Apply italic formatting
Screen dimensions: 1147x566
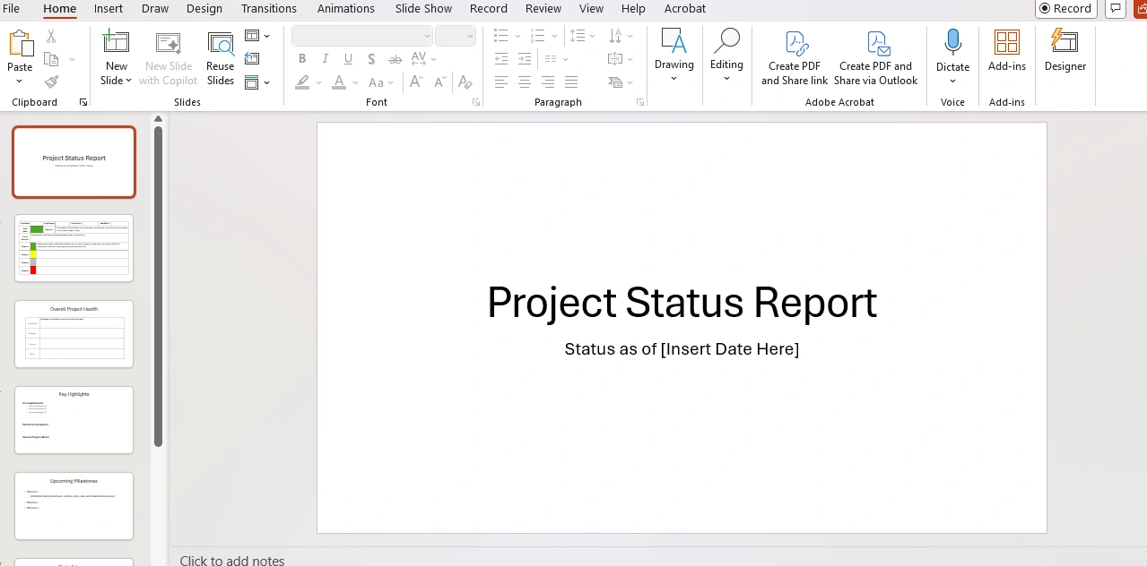click(x=325, y=58)
